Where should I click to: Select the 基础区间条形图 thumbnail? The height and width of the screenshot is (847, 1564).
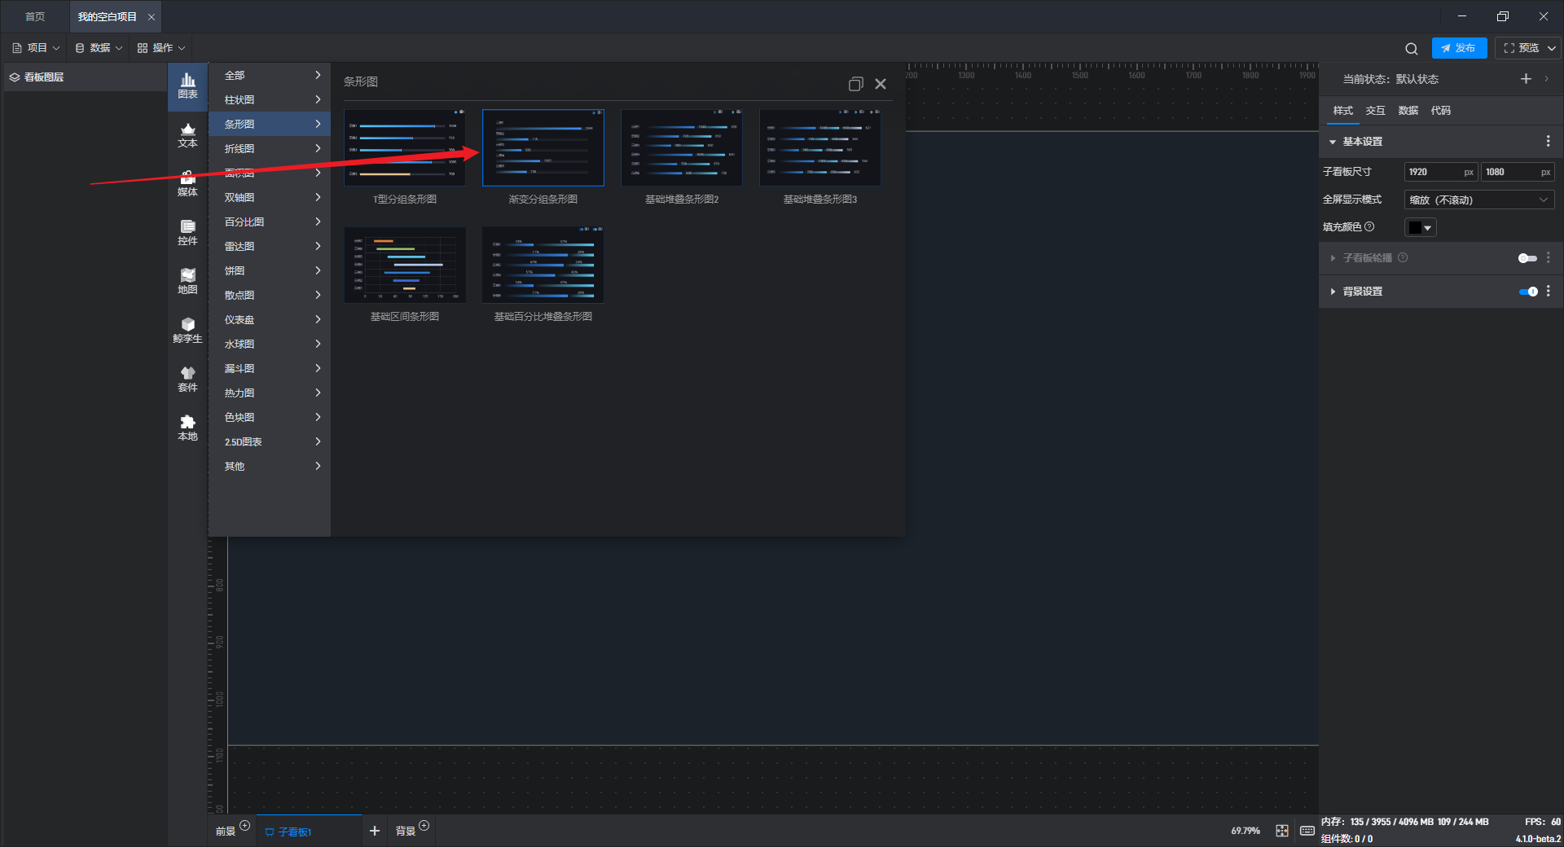tap(405, 266)
